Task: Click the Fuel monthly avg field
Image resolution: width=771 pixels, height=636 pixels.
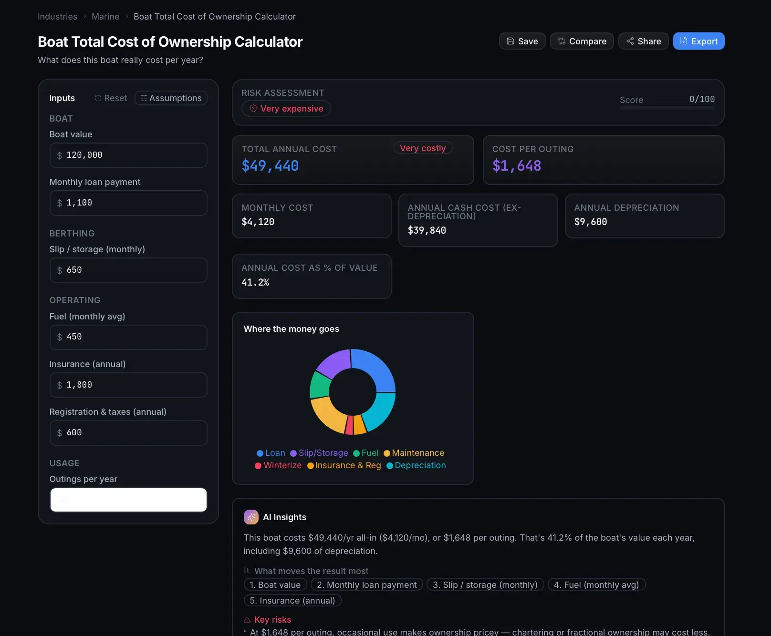Action: (128, 337)
